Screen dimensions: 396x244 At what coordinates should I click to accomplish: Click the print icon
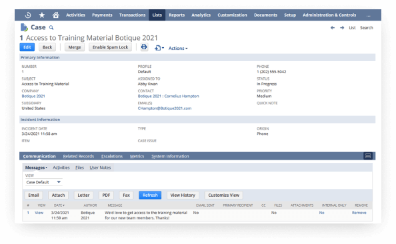click(x=144, y=47)
